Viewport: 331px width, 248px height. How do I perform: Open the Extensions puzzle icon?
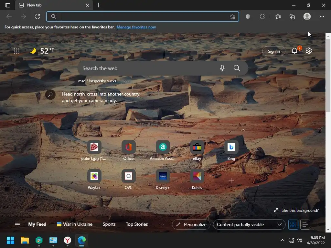pos(262,16)
